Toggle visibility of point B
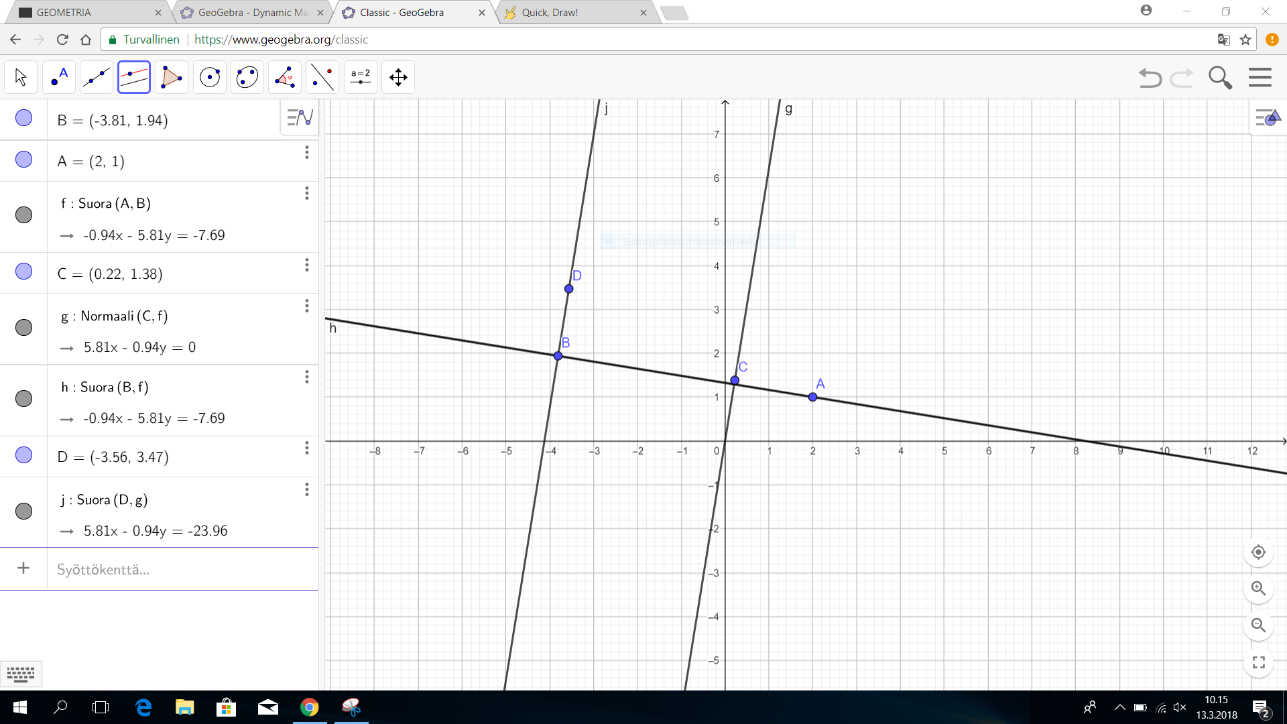The height and width of the screenshot is (724, 1287). coord(23,118)
